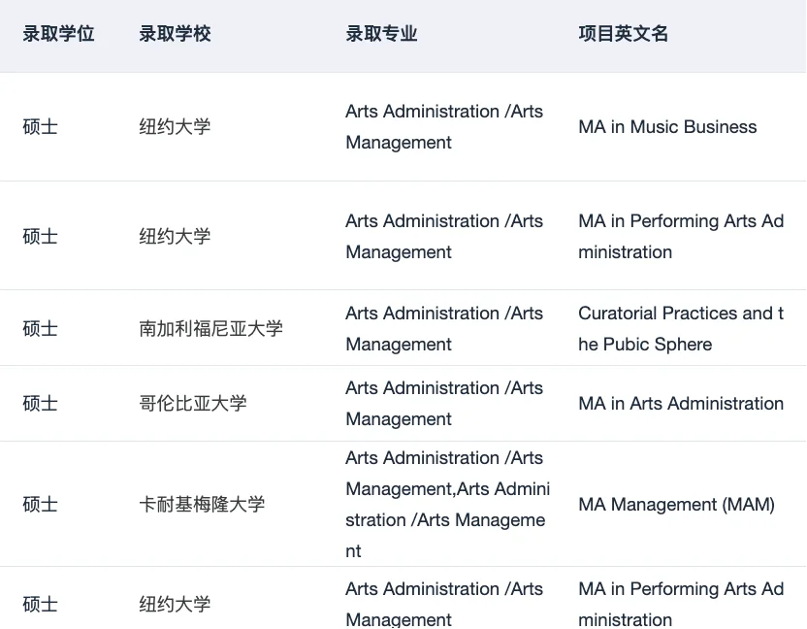Select the 录取专业 column header
This screenshot has width=807, height=629.
(x=381, y=34)
